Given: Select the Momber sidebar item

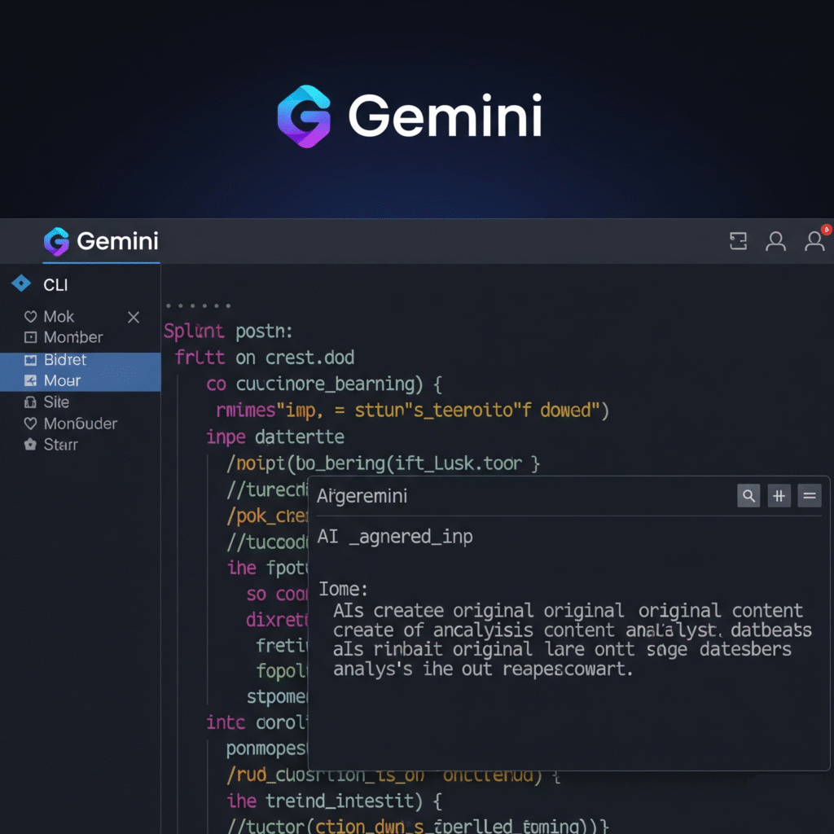Looking at the screenshot, I should click(72, 337).
